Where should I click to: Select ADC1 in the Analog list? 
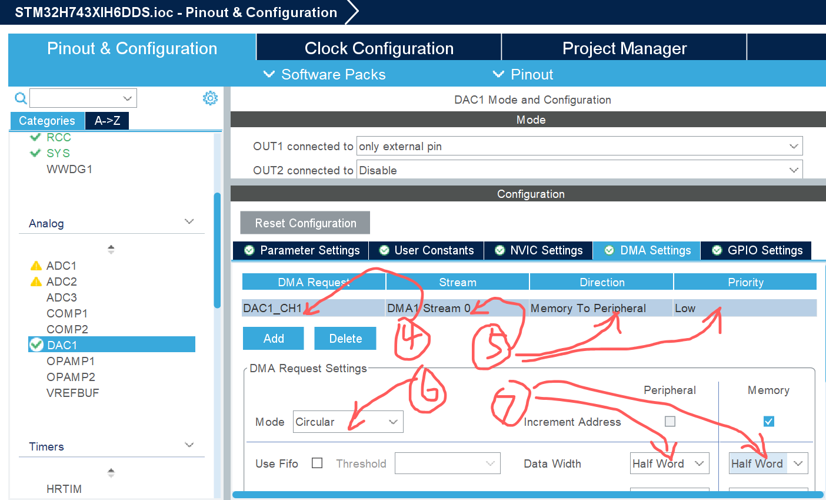click(x=61, y=266)
